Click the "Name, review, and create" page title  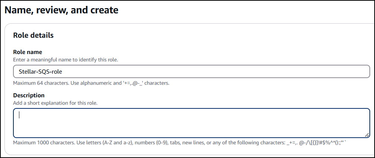tap(61, 10)
